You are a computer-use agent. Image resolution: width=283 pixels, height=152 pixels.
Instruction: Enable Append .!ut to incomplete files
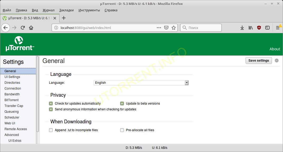(51, 130)
